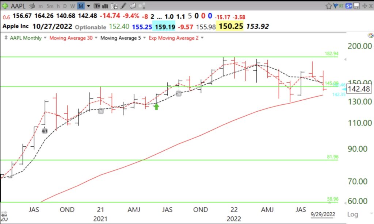Click the Log scale toggle
Image resolution: width=374 pixels, height=224 pixels.
352,214
